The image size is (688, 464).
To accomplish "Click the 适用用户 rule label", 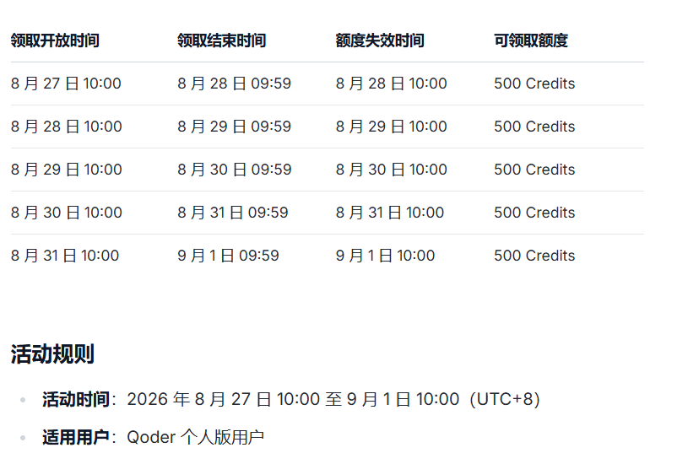I will (75, 437).
